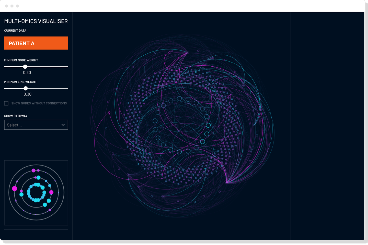Viewport: 368px width, 245px height.
Task: Click the leftmost window control dot
Action: click(x=7, y=6)
